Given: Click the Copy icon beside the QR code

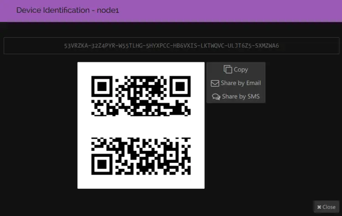Looking at the screenshot, I should pyautogui.click(x=228, y=70).
